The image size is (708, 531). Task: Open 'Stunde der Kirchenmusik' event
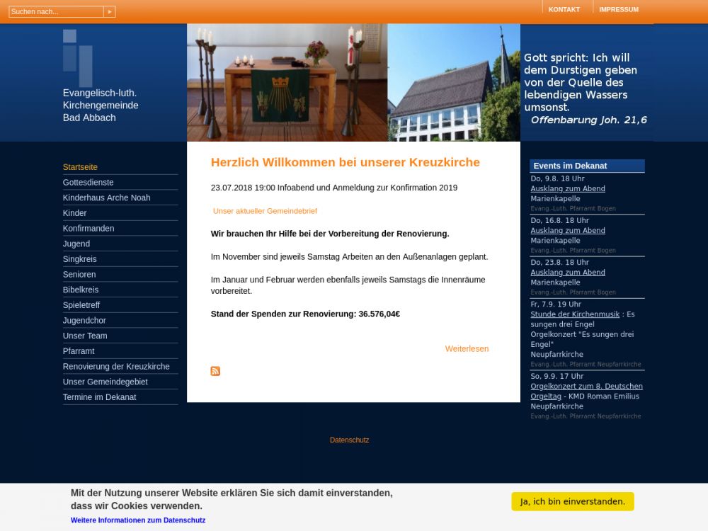[575, 314]
